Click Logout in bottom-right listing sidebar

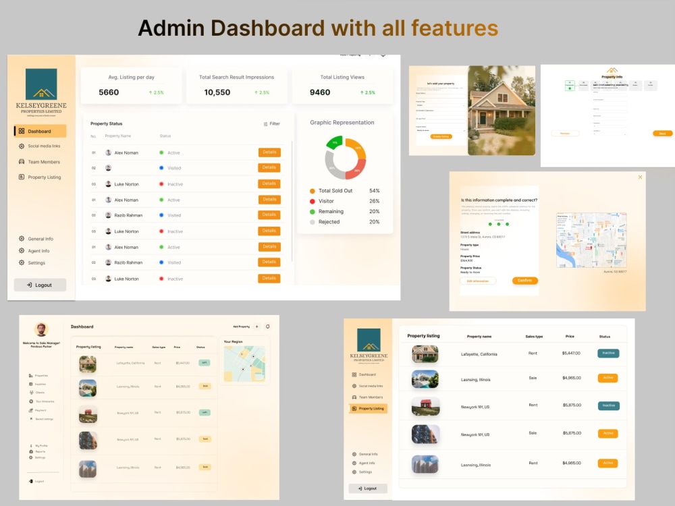(368, 488)
